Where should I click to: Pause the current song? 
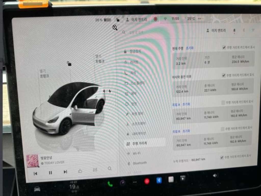click(x=50, y=173)
